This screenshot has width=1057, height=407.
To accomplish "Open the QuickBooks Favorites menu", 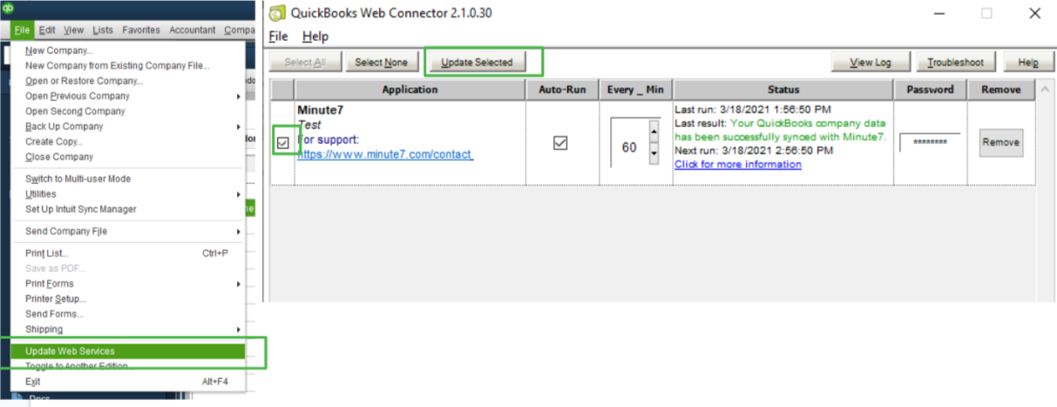I will (141, 30).
